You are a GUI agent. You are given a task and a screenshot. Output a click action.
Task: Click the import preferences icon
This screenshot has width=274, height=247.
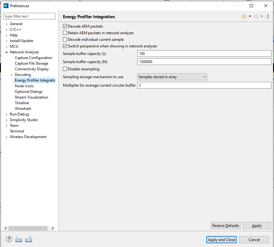[19, 239]
